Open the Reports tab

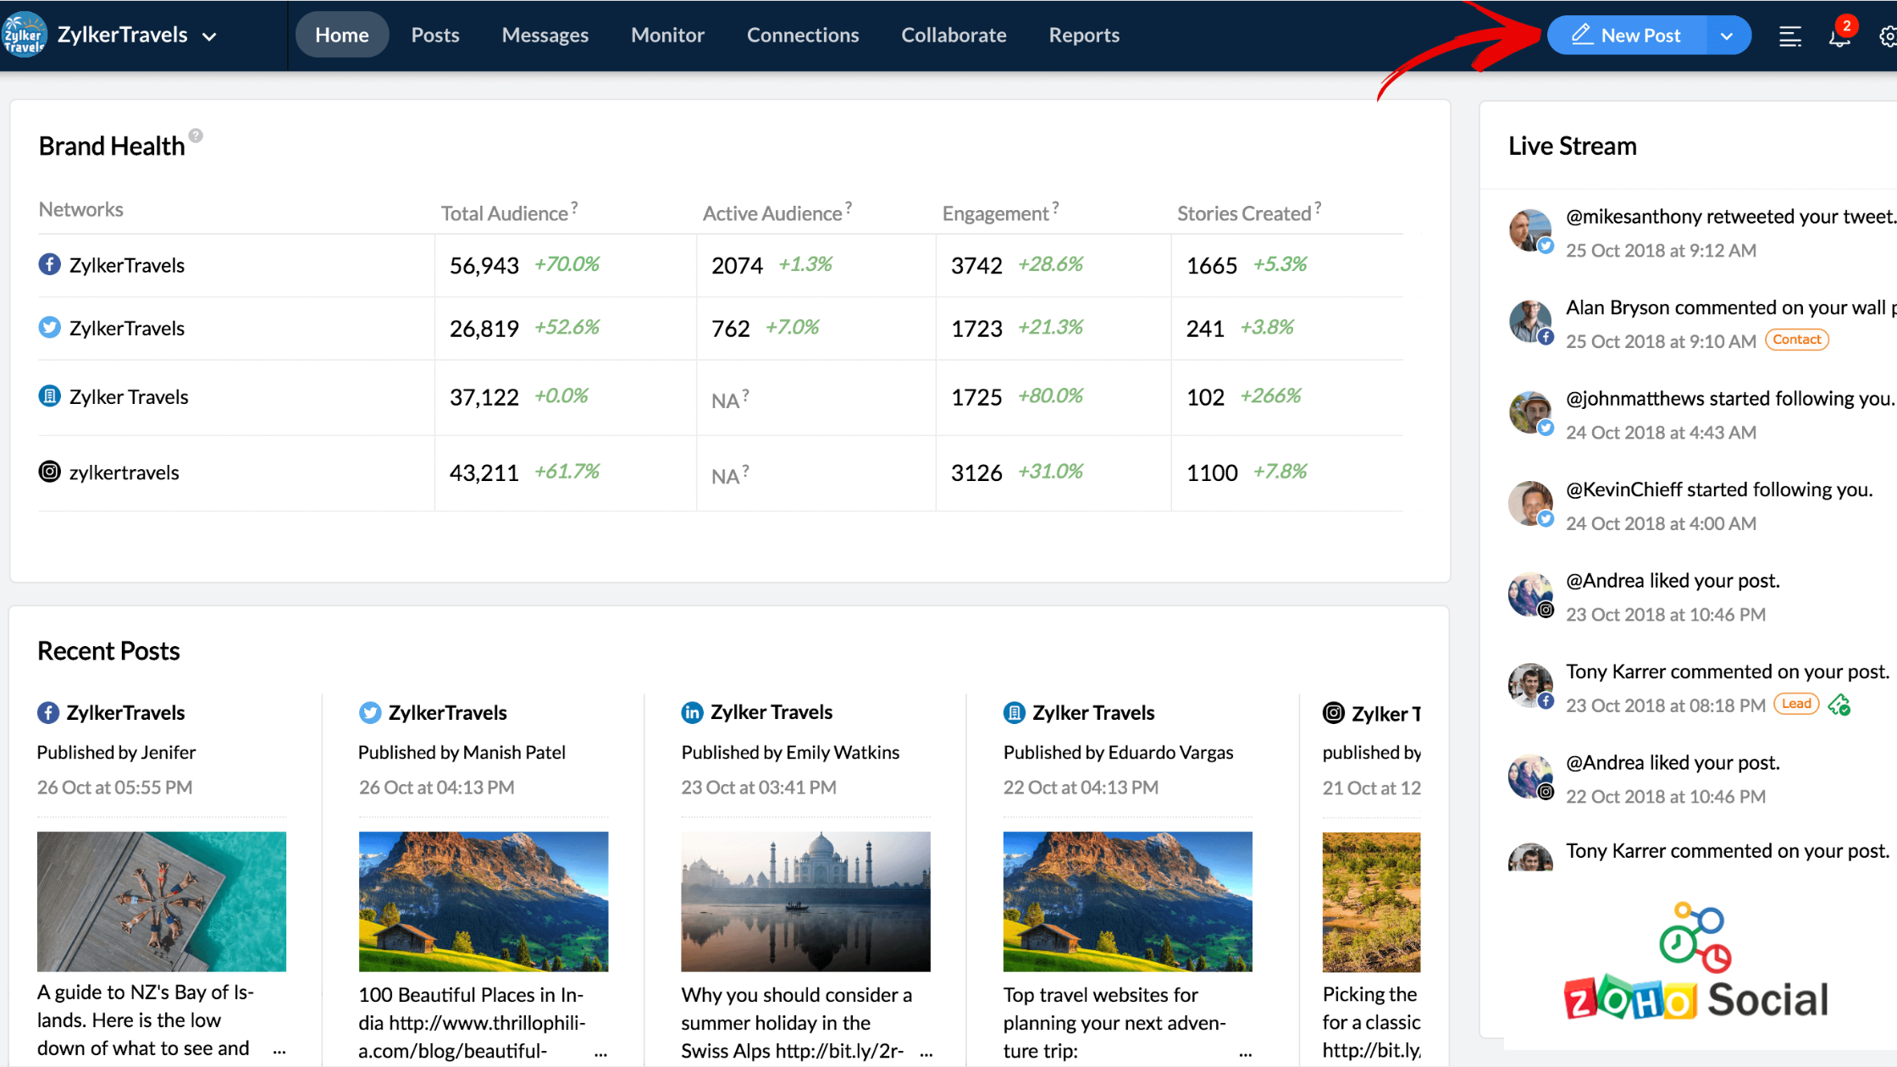1084,35
